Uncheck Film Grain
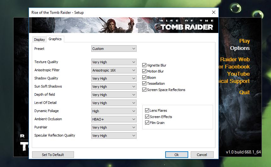Image resolution: width=271 pixels, height=167 pixels. pyautogui.click(x=147, y=122)
